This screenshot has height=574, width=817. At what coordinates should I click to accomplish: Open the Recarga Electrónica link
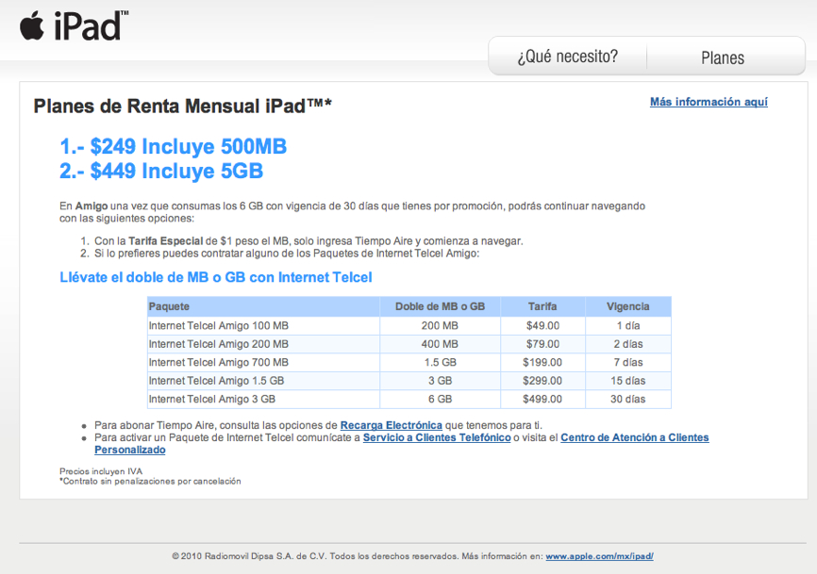tap(391, 425)
